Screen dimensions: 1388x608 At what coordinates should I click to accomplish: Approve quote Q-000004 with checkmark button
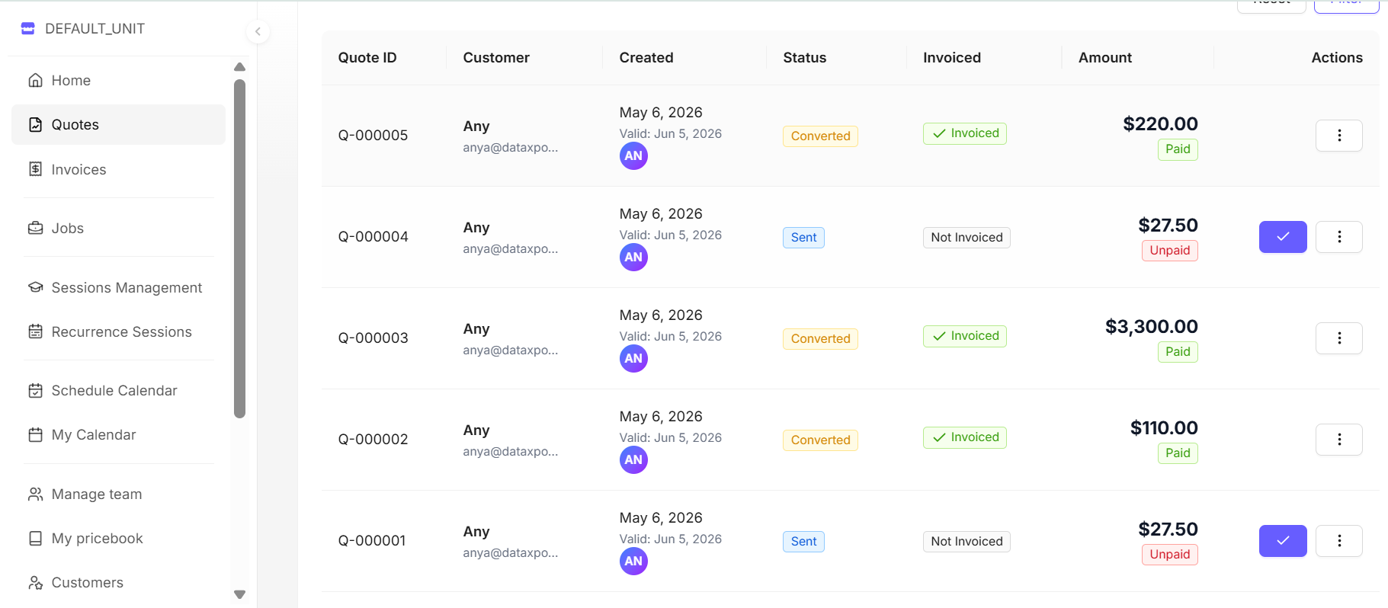pyautogui.click(x=1283, y=237)
